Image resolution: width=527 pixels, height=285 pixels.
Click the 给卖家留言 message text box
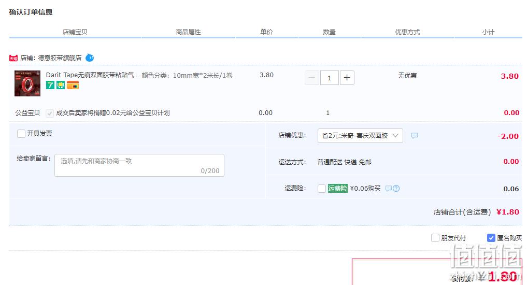139,165
